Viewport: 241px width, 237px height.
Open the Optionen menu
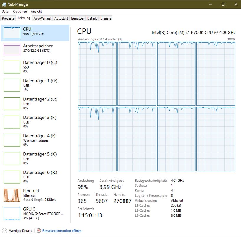point(20,11)
